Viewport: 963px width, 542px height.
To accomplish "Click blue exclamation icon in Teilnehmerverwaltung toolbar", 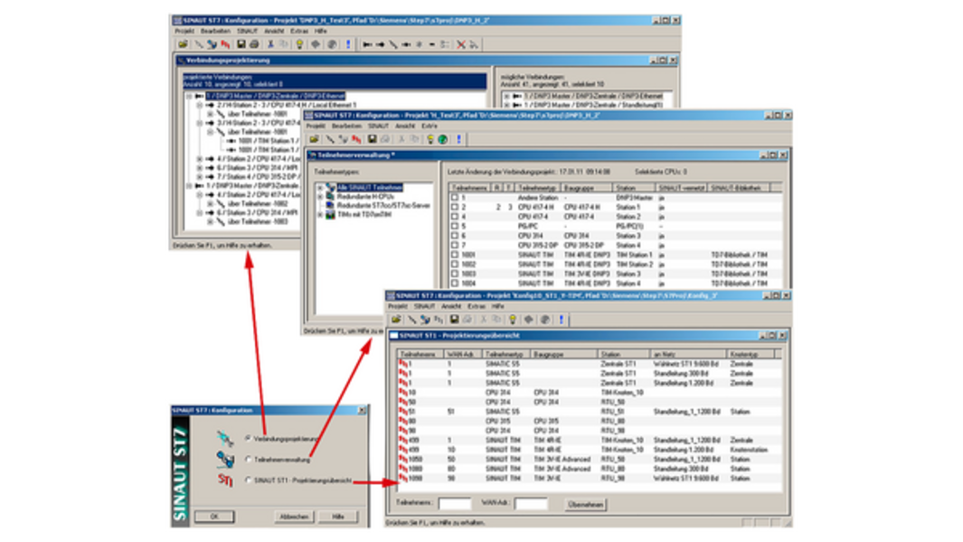I will click(x=458, y=139).
